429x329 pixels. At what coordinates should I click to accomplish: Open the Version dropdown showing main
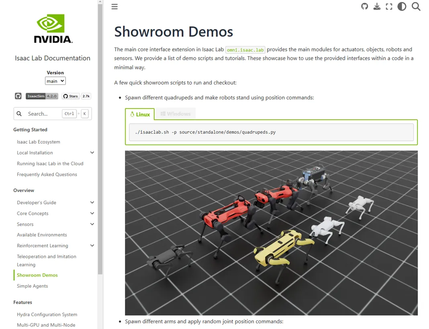55,81
